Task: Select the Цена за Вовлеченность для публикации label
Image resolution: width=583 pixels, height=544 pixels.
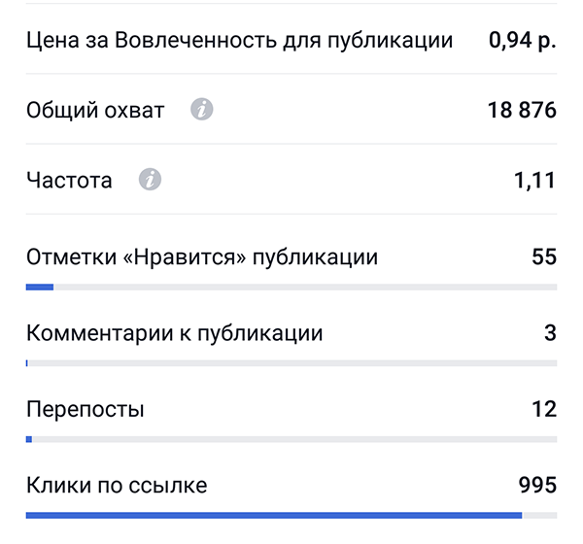Action: coord(239,40)
